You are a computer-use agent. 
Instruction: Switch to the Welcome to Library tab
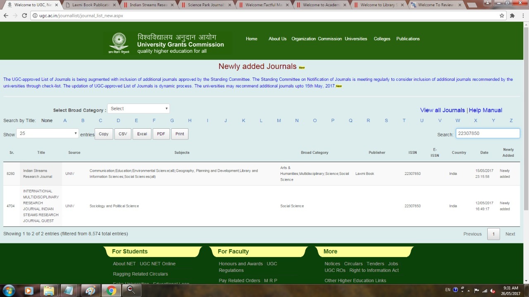(x=379, y=5)
